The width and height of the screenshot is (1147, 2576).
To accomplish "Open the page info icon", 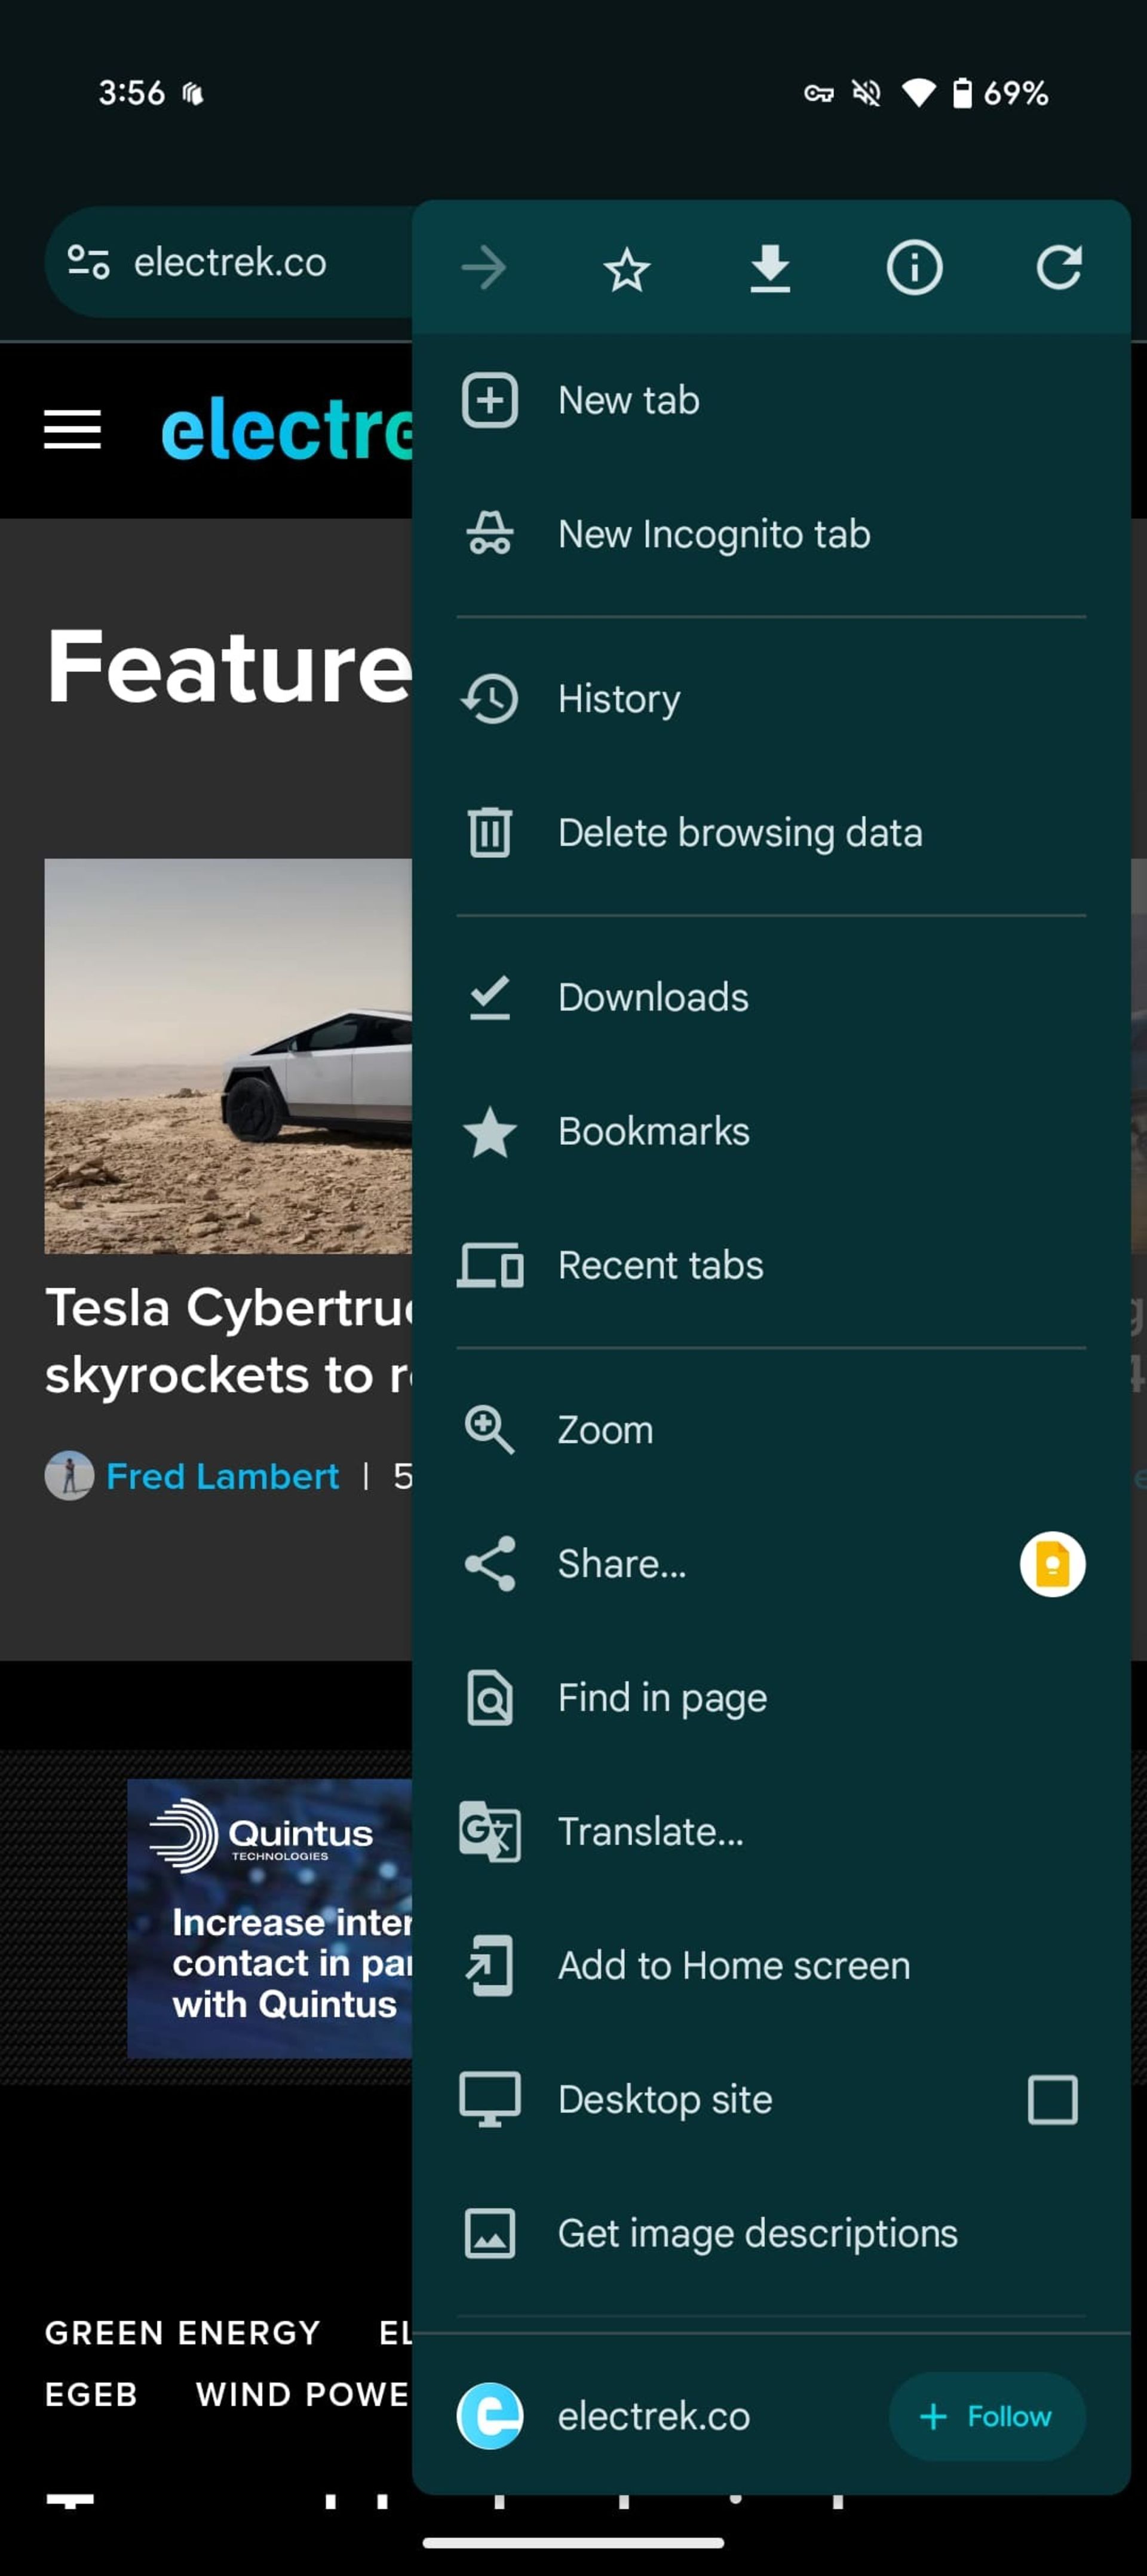I will tap(914, 268).
